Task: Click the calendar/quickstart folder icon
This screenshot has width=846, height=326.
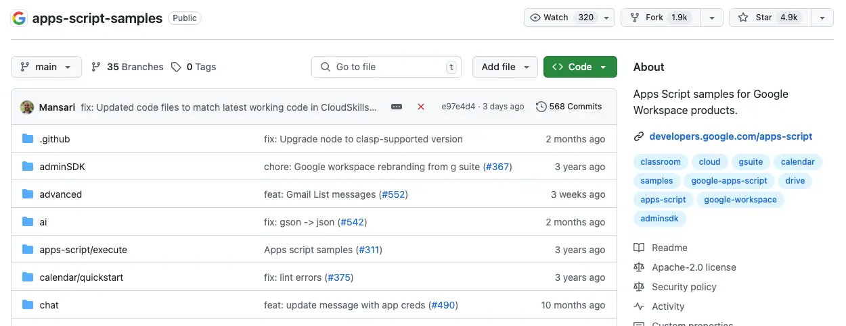Action: click(28, 277)
